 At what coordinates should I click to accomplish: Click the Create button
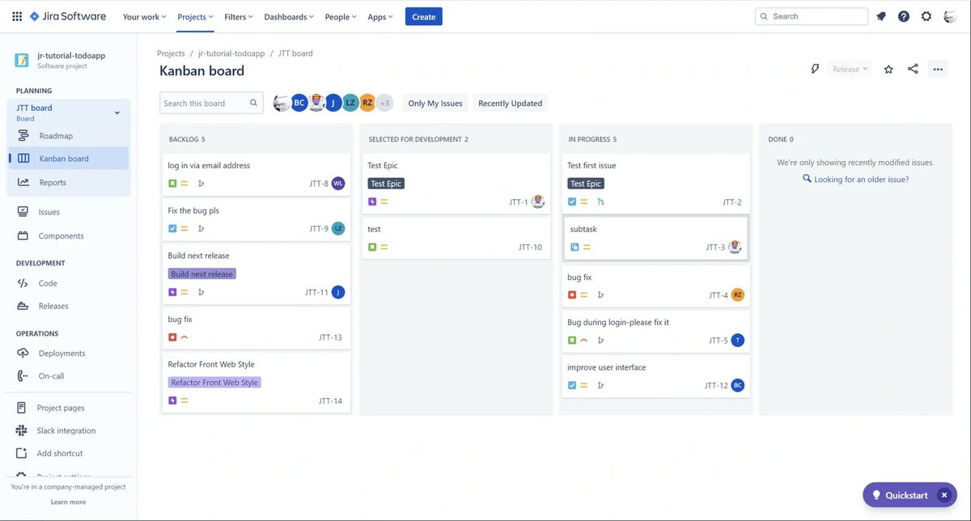coord(424,16)
